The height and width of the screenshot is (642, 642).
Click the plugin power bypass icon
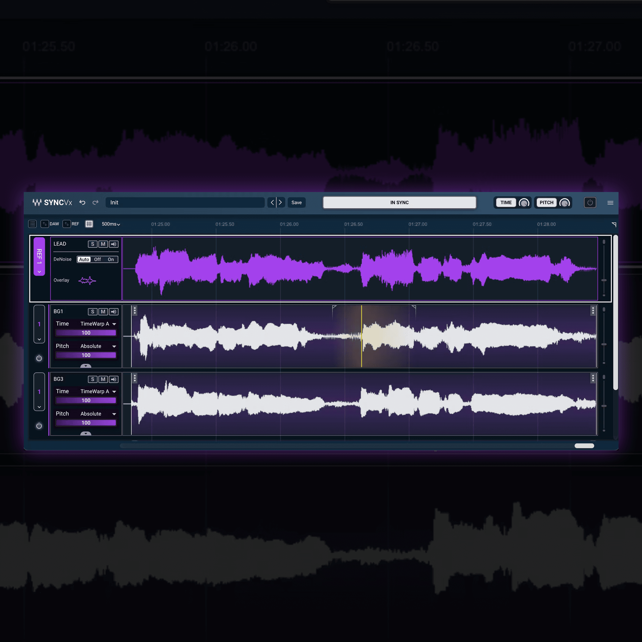590,202
